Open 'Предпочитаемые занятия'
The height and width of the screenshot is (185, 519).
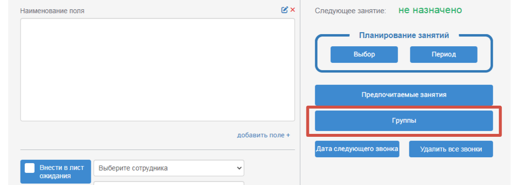point(404,95)
